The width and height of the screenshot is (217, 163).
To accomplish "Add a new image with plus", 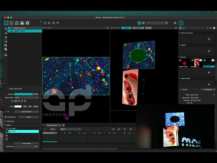I will click(209, 51).
